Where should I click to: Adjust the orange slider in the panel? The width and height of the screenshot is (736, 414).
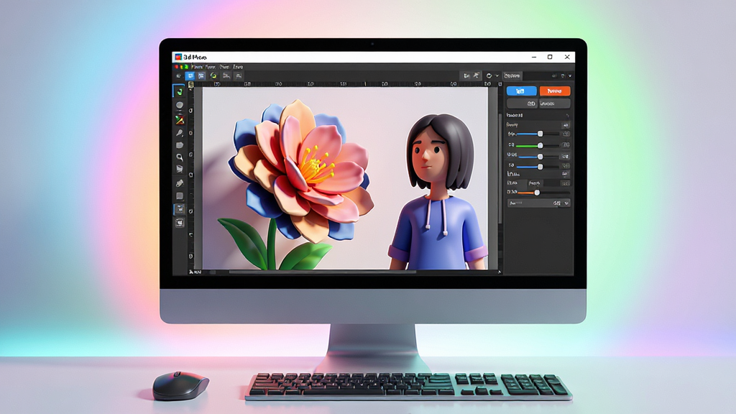pyautogui.click(x=543, y=193)
